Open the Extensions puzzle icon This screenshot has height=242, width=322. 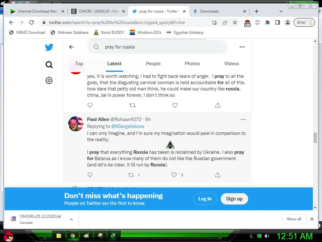pos(267,22)
